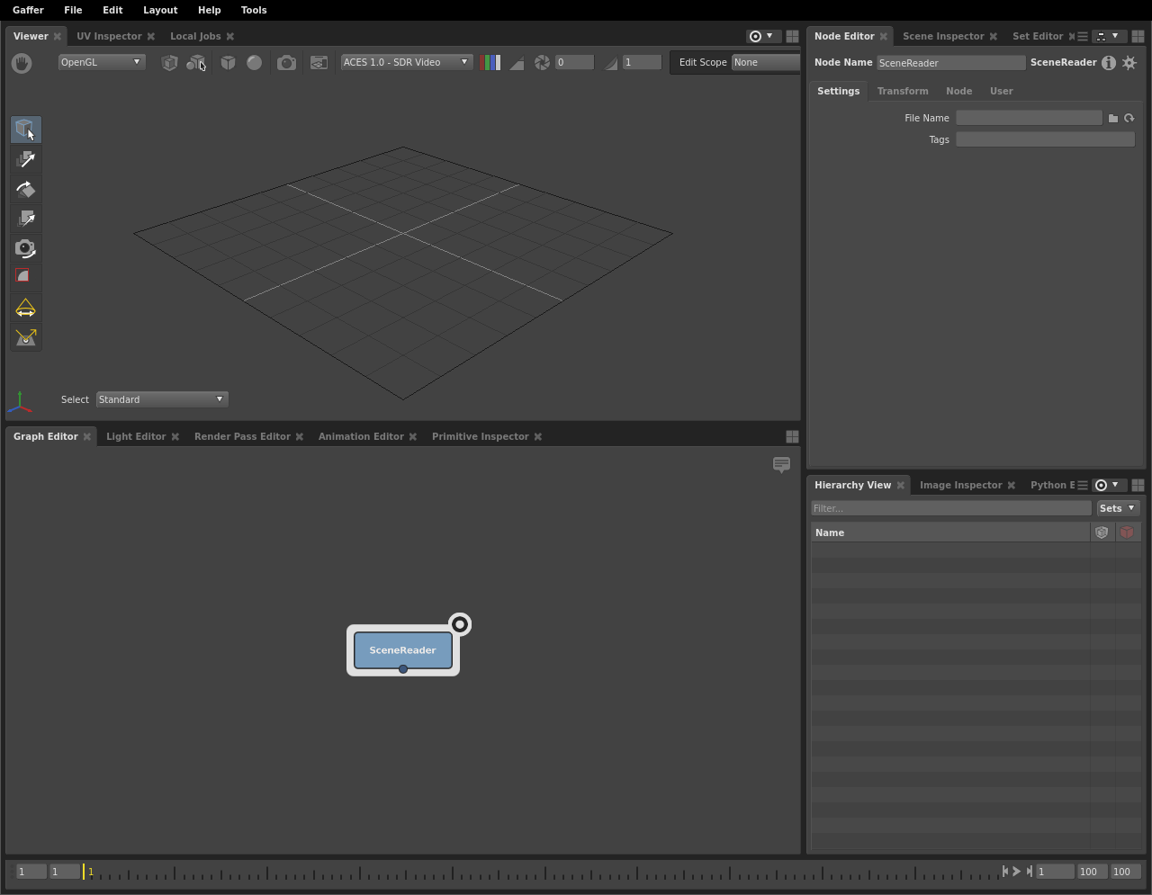Click the node info icon
1152x895 pixels.
(1109, 63)
